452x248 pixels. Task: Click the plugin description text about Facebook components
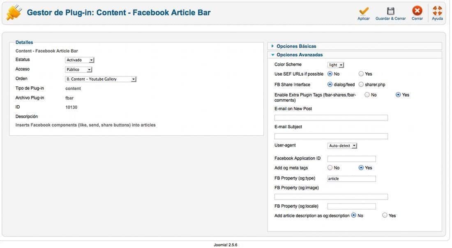(85, 125)
